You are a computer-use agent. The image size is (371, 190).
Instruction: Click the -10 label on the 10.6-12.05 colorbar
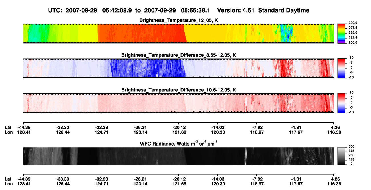pyautogui.click(x=351, y=112)
